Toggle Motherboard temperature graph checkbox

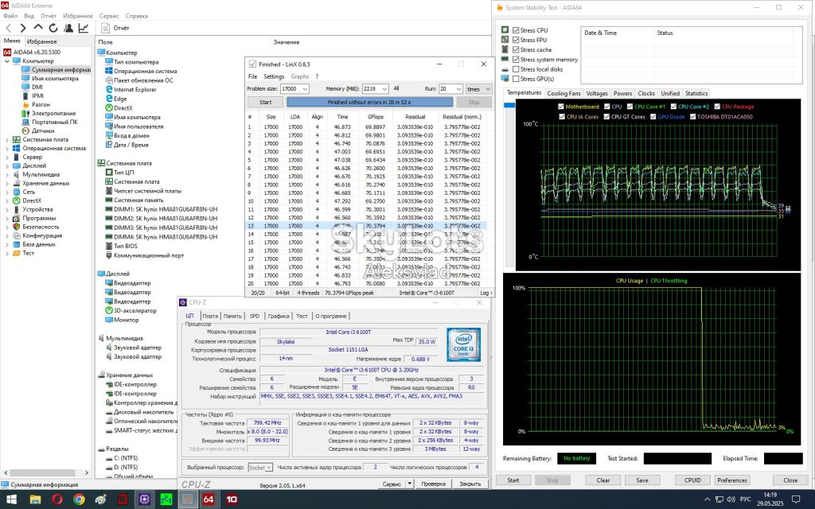coord(561,107)
